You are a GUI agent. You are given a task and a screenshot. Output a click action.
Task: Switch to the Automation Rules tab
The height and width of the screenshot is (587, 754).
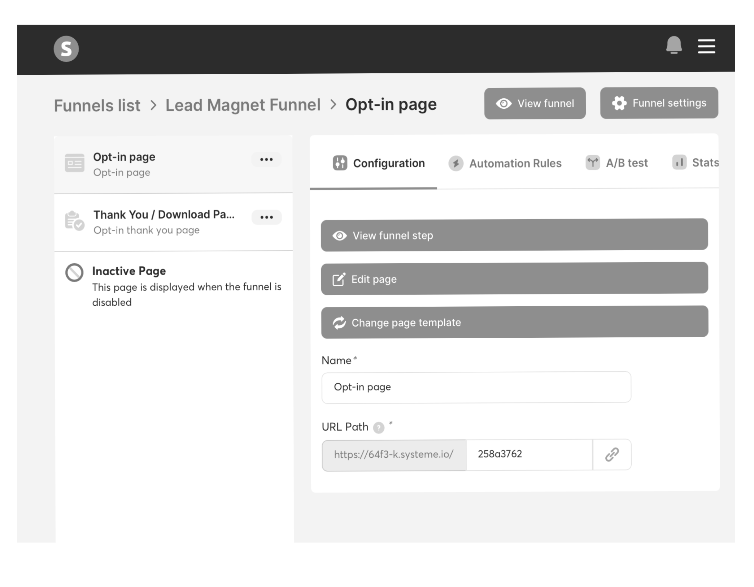(505, 163)
